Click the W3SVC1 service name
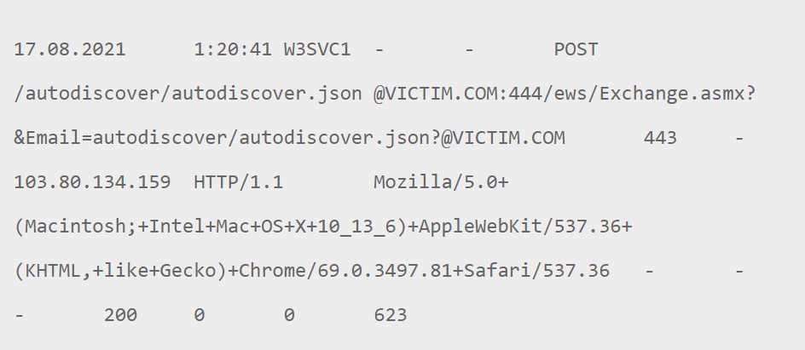This screenshot has height=350, width=805. pyautogui.click(x=316, y=49)
